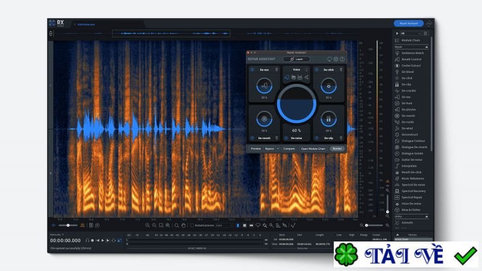Open the Dialogue Isolate module
482x271 pixels.
[409, 154]
